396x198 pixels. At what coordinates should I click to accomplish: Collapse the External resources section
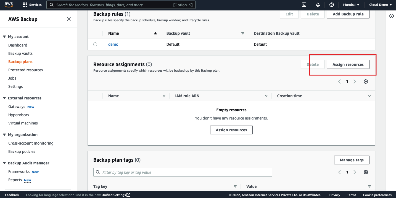pos(4,98)
